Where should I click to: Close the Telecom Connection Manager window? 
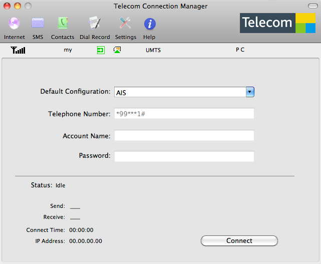click(7, 6)
